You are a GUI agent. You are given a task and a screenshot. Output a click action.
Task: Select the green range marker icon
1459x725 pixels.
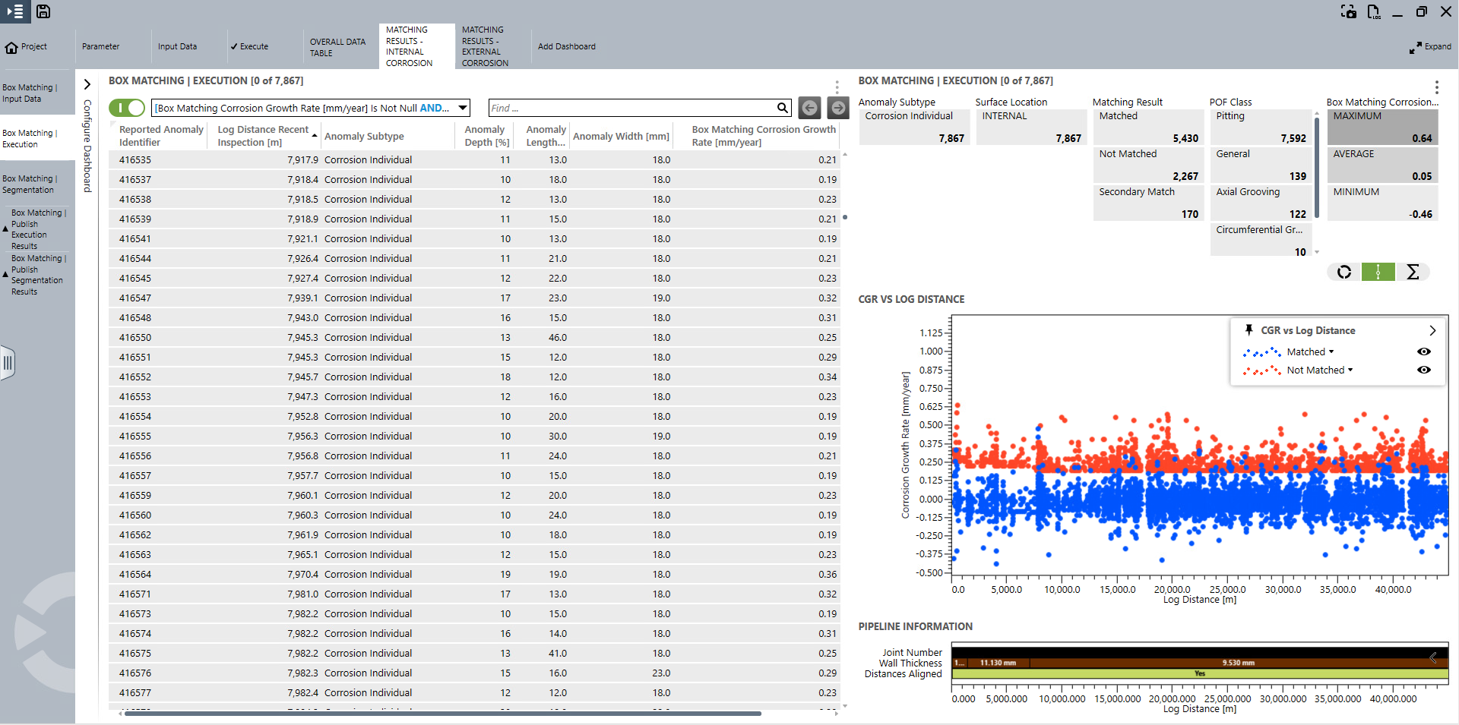(1378, 272)
